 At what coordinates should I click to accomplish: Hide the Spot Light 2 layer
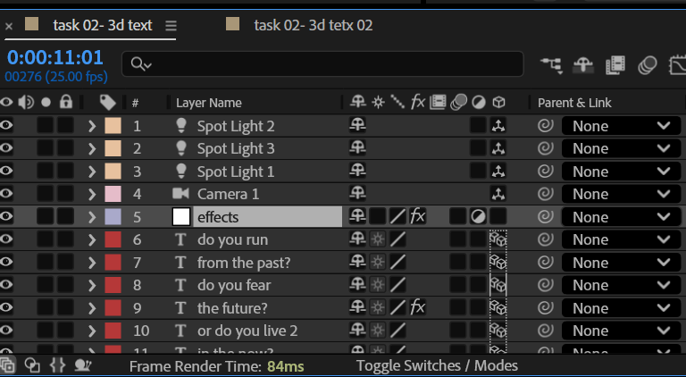pyautogui.click(x=7, y=126)
